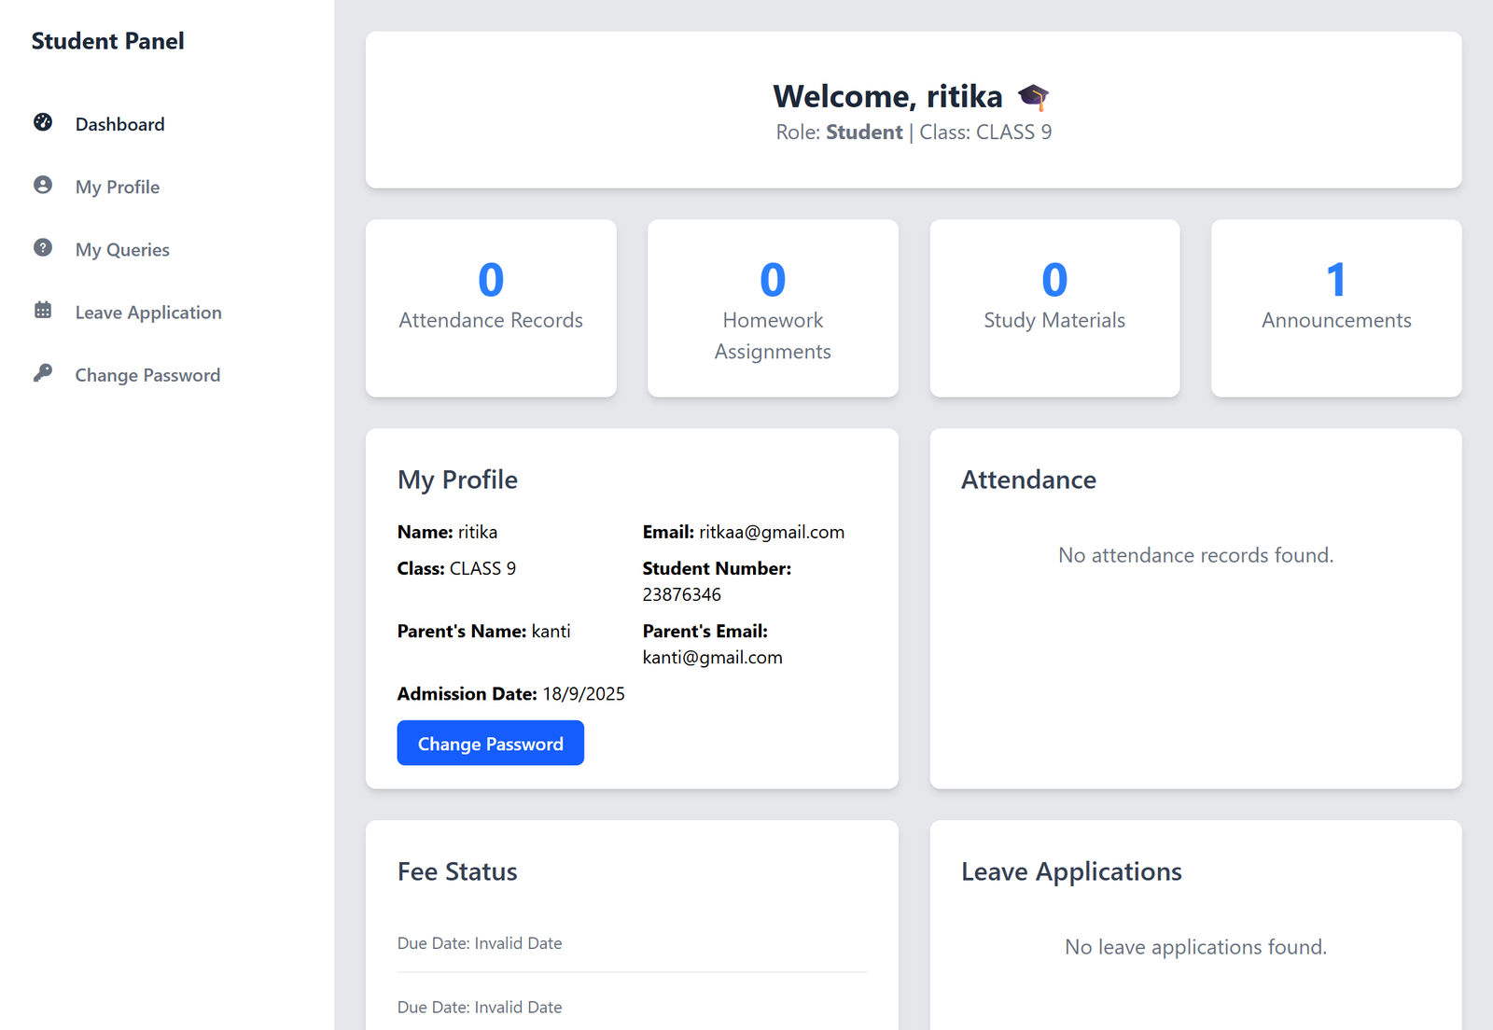
Task: Click the parent's email kanti@gmail.com
Action: [x=712, y=657]
